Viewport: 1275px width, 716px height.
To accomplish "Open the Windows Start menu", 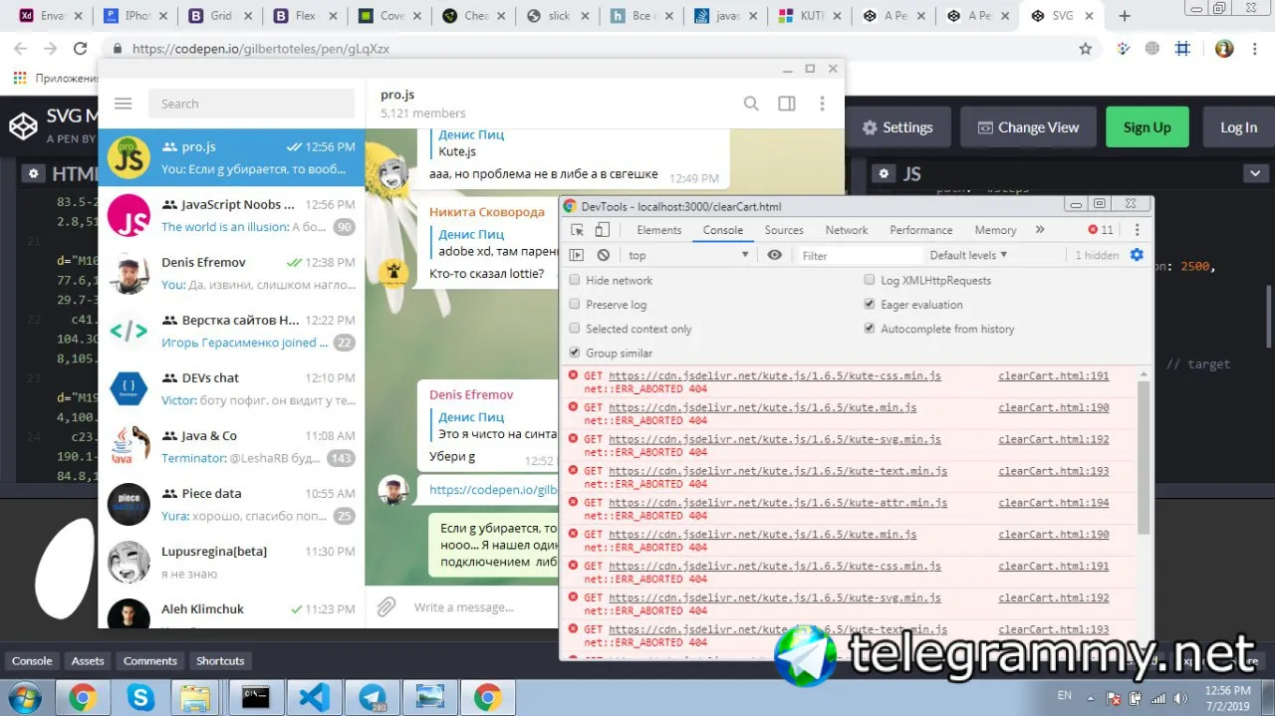I will [x=23, y=696].
